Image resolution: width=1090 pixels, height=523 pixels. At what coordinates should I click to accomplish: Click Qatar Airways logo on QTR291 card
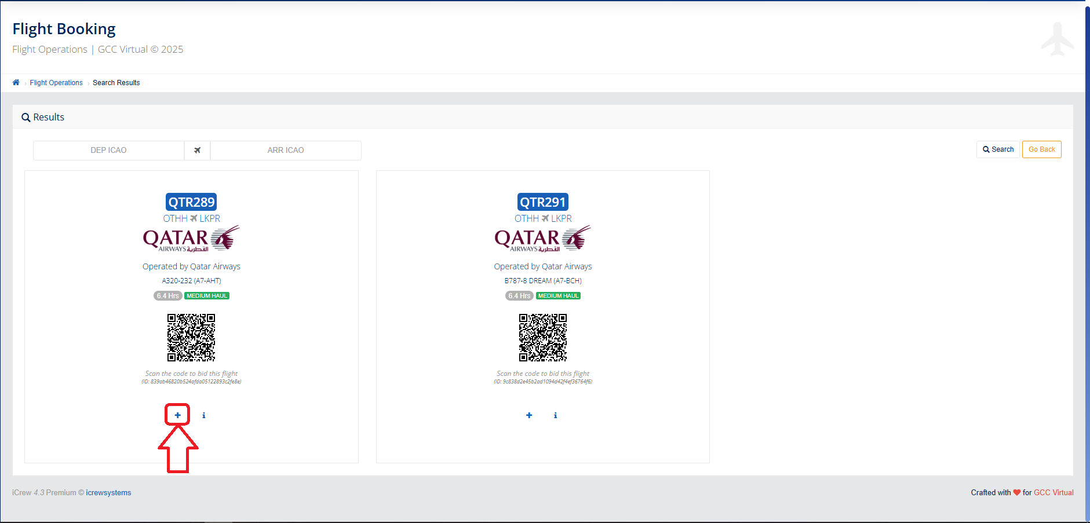(x=543, y=239)
